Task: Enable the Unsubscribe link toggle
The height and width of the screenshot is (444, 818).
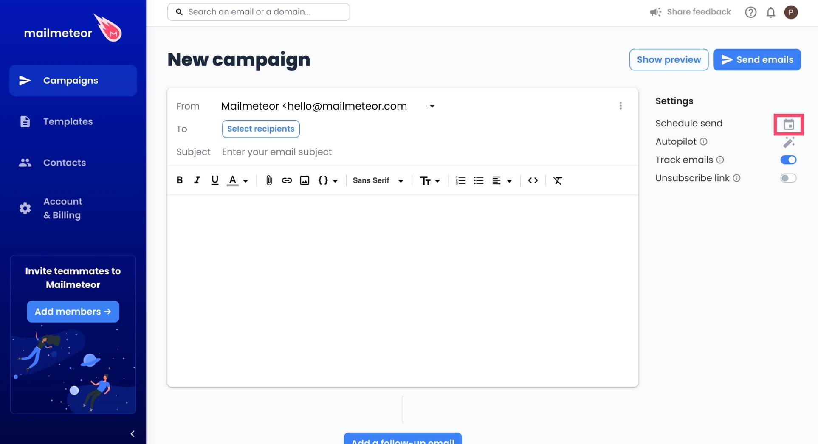Action: click(x=788, y=178)
